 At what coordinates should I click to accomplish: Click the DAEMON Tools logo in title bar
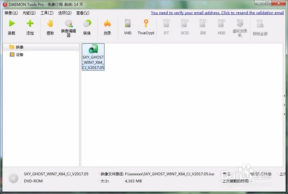pos(5,4)
